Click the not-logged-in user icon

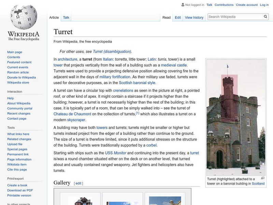(x=183, y=5)
